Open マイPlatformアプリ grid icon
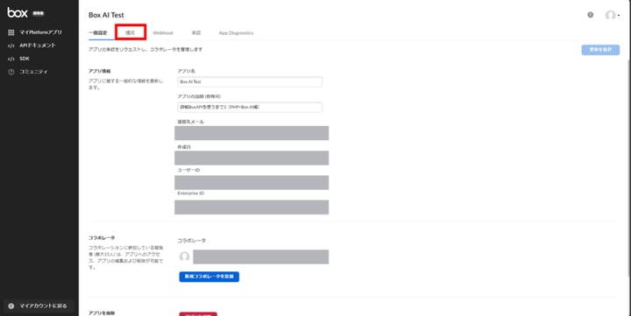 click(11, 32)
